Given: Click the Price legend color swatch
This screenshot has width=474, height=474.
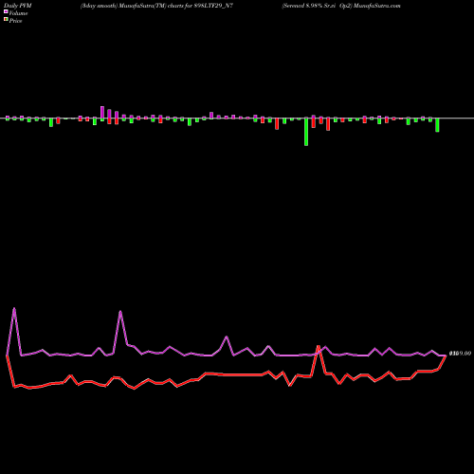Looking at the screenshot, I should [x=6, y=20].
